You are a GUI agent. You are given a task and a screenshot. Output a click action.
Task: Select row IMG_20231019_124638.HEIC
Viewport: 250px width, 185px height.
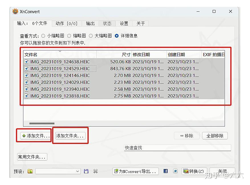(x=124, y=62)
